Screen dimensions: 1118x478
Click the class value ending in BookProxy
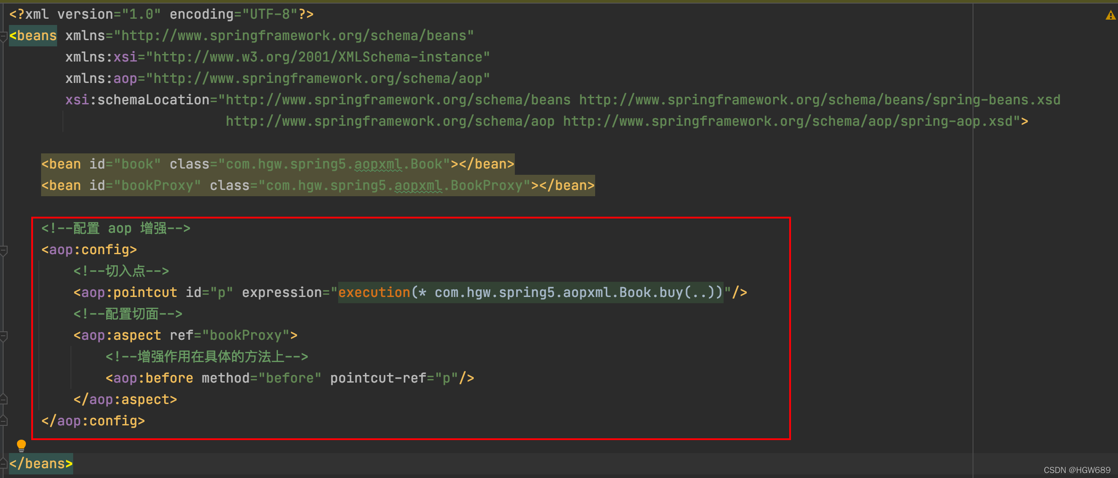pos(394,185)
